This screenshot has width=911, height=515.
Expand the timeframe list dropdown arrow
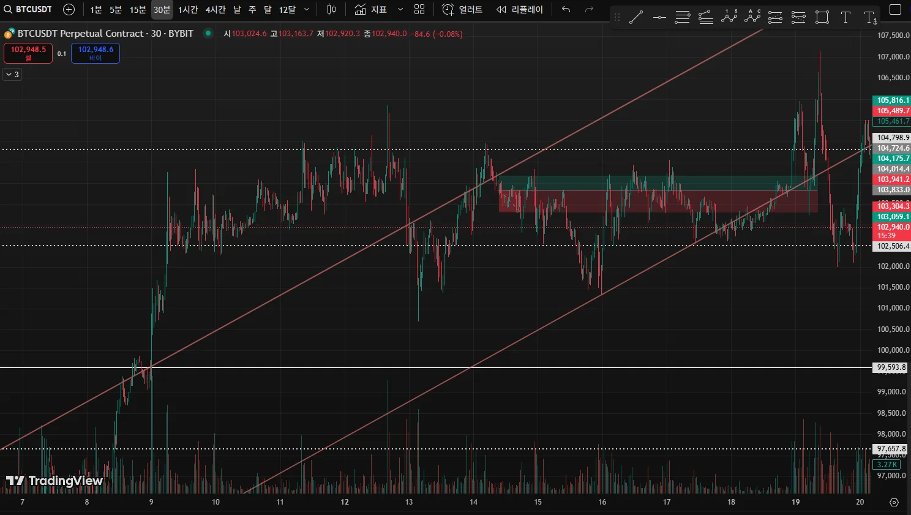307,9
